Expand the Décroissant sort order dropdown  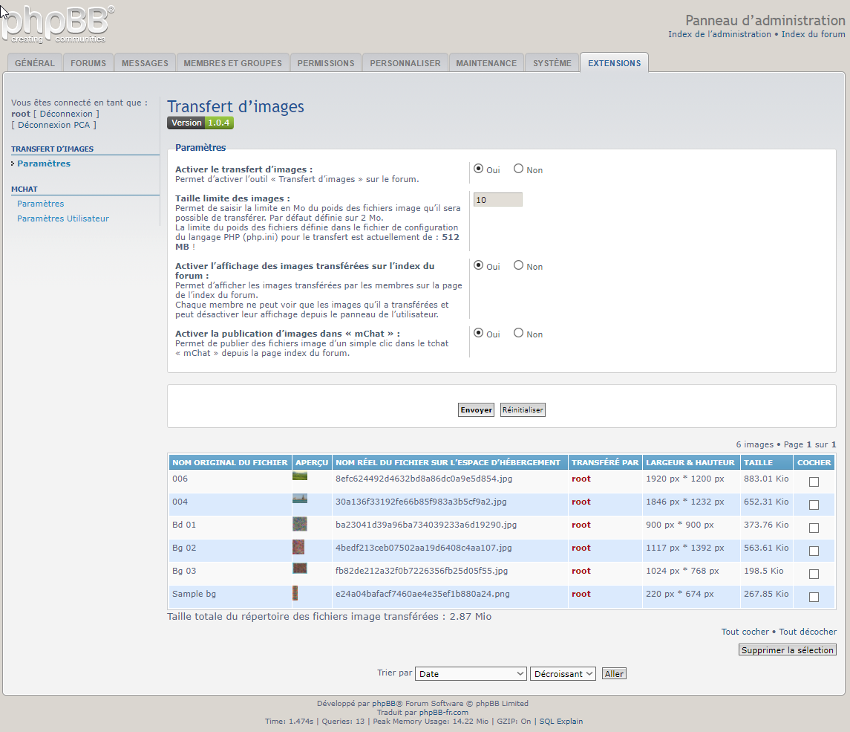coord(563,673)
